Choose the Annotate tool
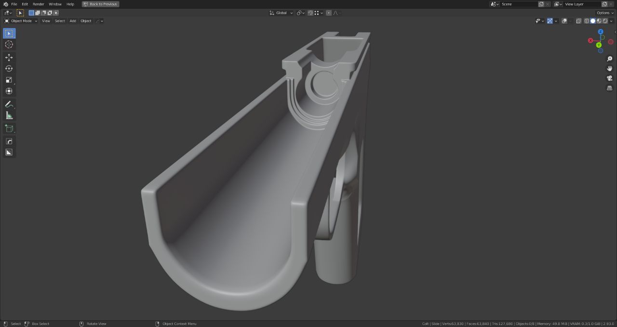 (x=9, y=104)
